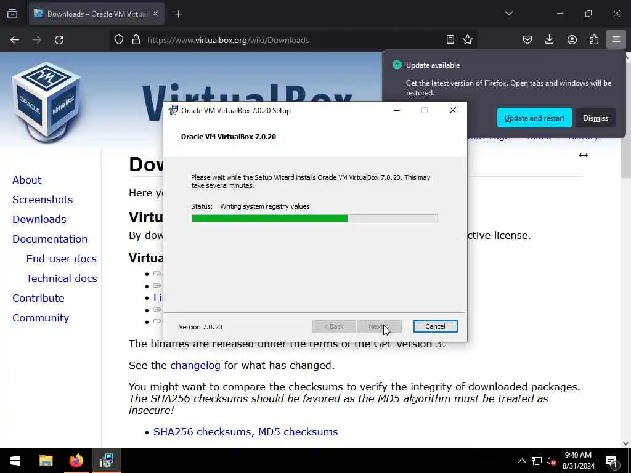The image size is (631, 473).
Task: Click "Writing system registry values" status text
Action: click(x=265, y=206)
